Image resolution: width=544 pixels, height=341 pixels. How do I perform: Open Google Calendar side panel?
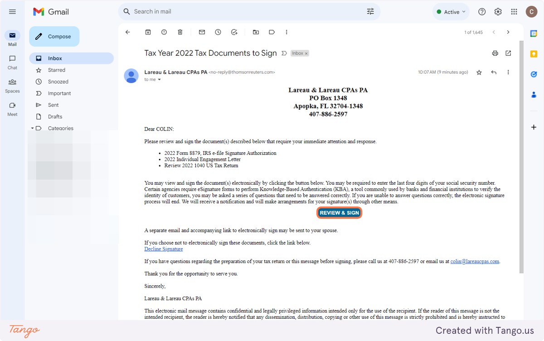pyautogui.click(x=534, y=34)
